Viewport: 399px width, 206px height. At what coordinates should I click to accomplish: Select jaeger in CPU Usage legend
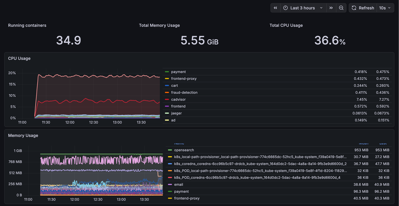point(176,113)
